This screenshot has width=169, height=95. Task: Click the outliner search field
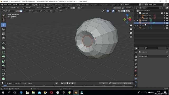152,8
